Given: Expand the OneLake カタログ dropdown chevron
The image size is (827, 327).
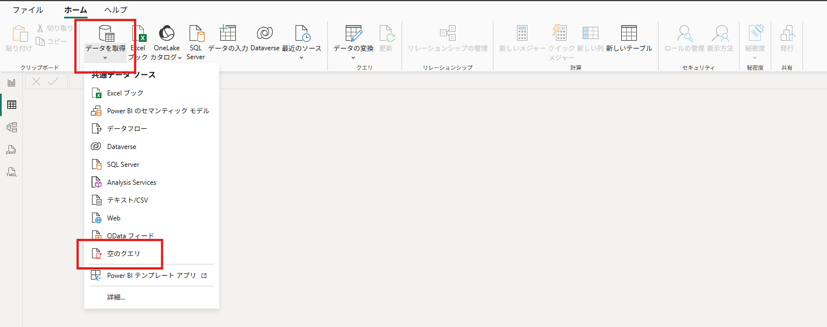Looking at the screenshot, I should coord(180,57).
